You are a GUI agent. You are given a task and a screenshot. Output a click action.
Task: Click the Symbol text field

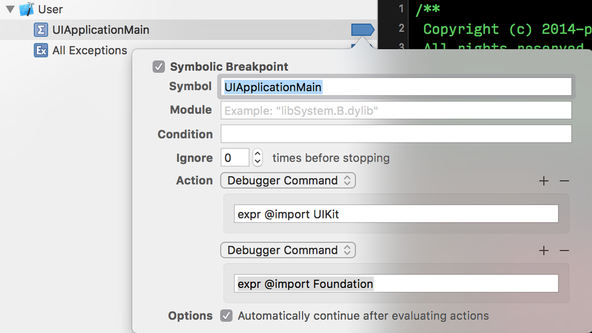click(396, 87)
